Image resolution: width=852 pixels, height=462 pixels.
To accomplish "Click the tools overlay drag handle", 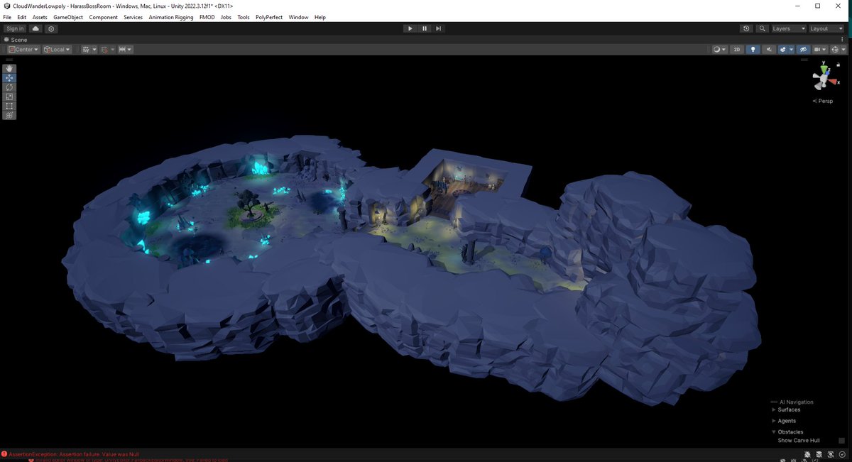I will [9, 61].
